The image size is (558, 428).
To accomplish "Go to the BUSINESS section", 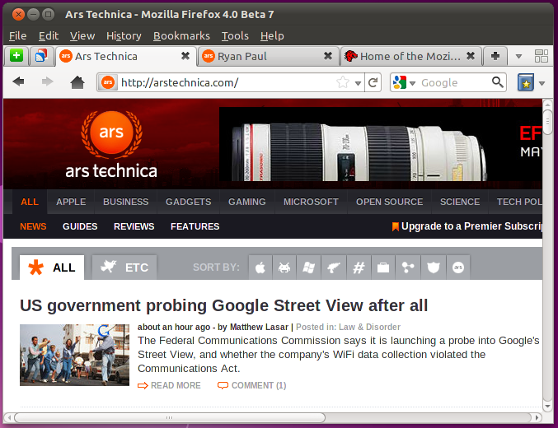I will tap(125, 202).
